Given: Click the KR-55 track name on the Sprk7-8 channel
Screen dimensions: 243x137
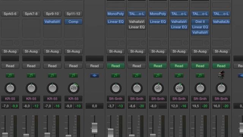Looking at the screenshot, I should click(x=31, y=99).
